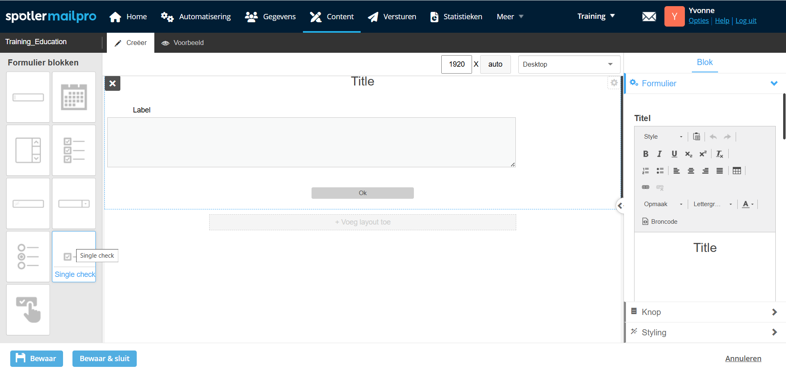Image resolution: width=786 pixels, height=373 pixels.
Task: Add the radio button list block
Action: [28, 257]
